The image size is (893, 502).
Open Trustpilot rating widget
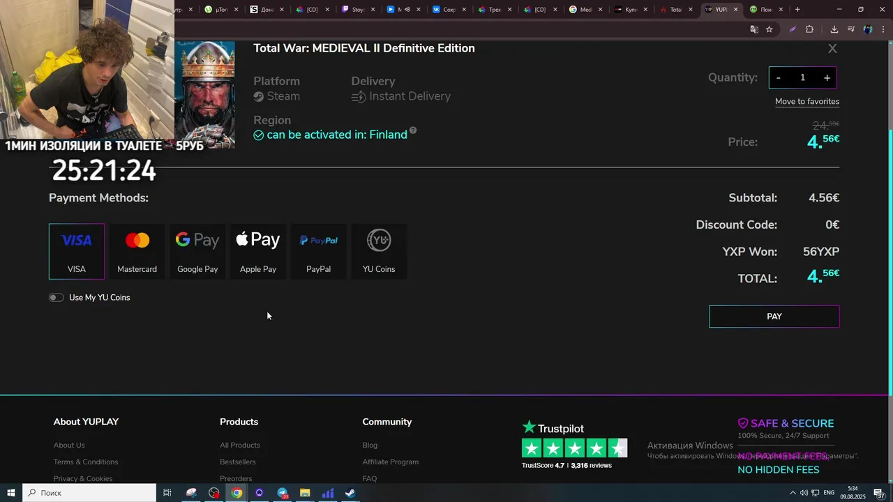pyautogui.click(x=574, y=445)
